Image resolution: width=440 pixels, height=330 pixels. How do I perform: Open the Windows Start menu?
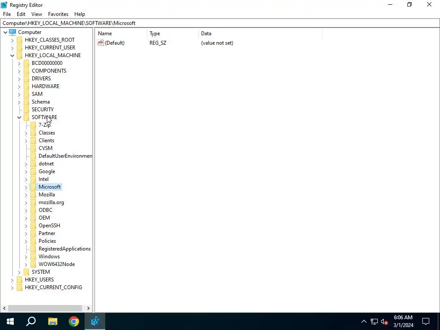coord(10,321)
